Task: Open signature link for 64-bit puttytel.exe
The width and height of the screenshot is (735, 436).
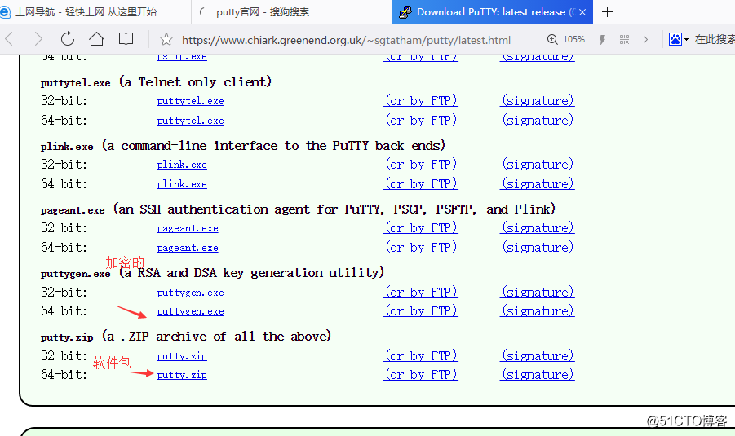Action: pos(538,121)
